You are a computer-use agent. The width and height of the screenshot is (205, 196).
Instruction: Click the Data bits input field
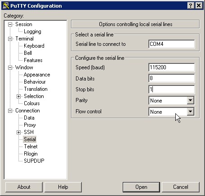(x=171, y=78)
